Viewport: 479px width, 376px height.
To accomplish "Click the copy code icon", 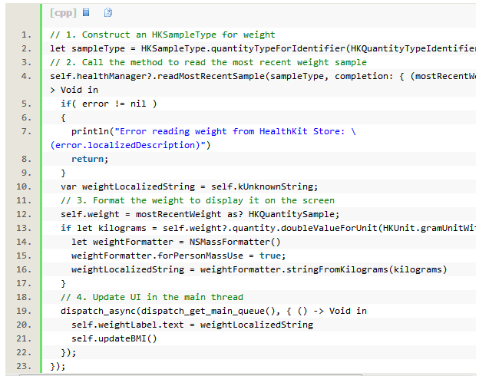I will 108,13.
